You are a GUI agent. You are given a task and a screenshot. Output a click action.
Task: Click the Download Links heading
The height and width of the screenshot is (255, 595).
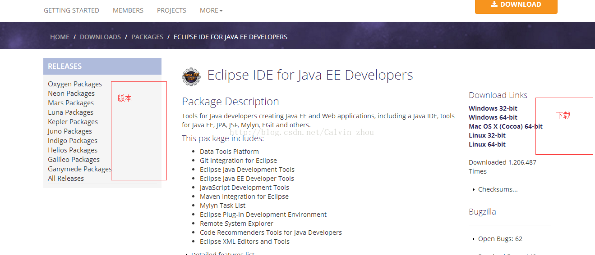coord(498,95)
